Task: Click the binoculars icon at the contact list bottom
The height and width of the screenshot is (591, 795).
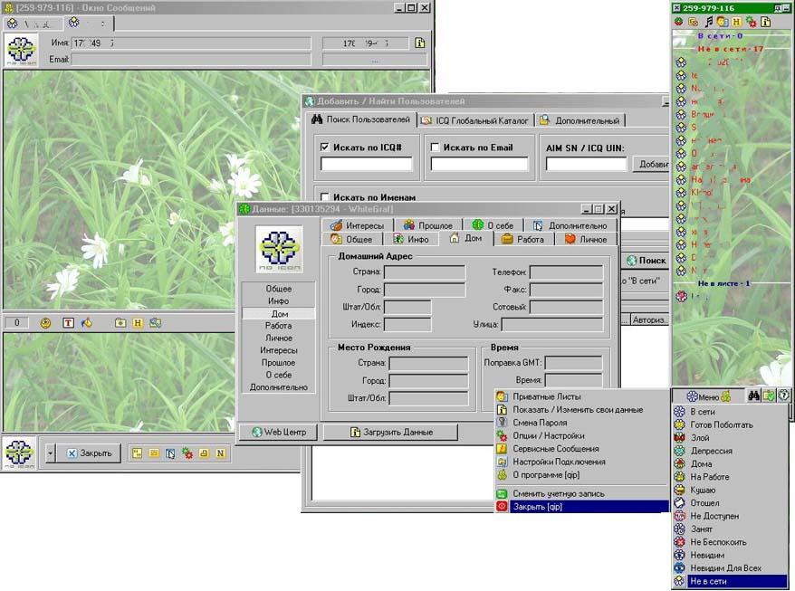Action: tap(753, 396)
